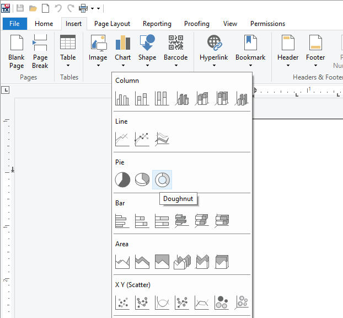Screen dimensions: 343x318
Task: Insert a 3D 100% stacked bar chart
Action: click(222, 220)
